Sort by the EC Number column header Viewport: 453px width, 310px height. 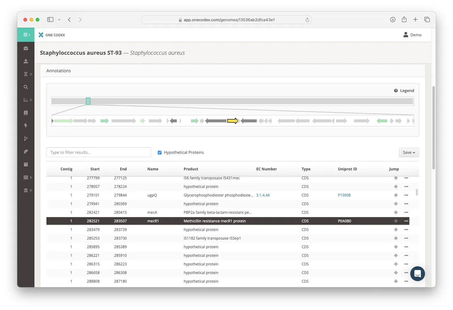(x=266, y=169)
